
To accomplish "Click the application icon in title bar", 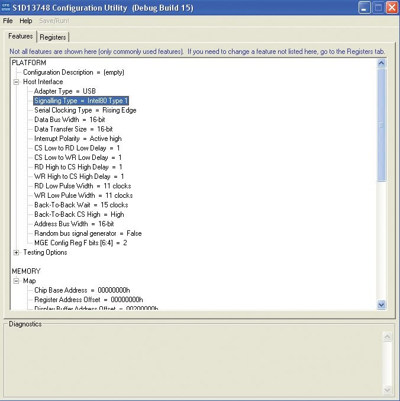I will [x=5, y=8].
